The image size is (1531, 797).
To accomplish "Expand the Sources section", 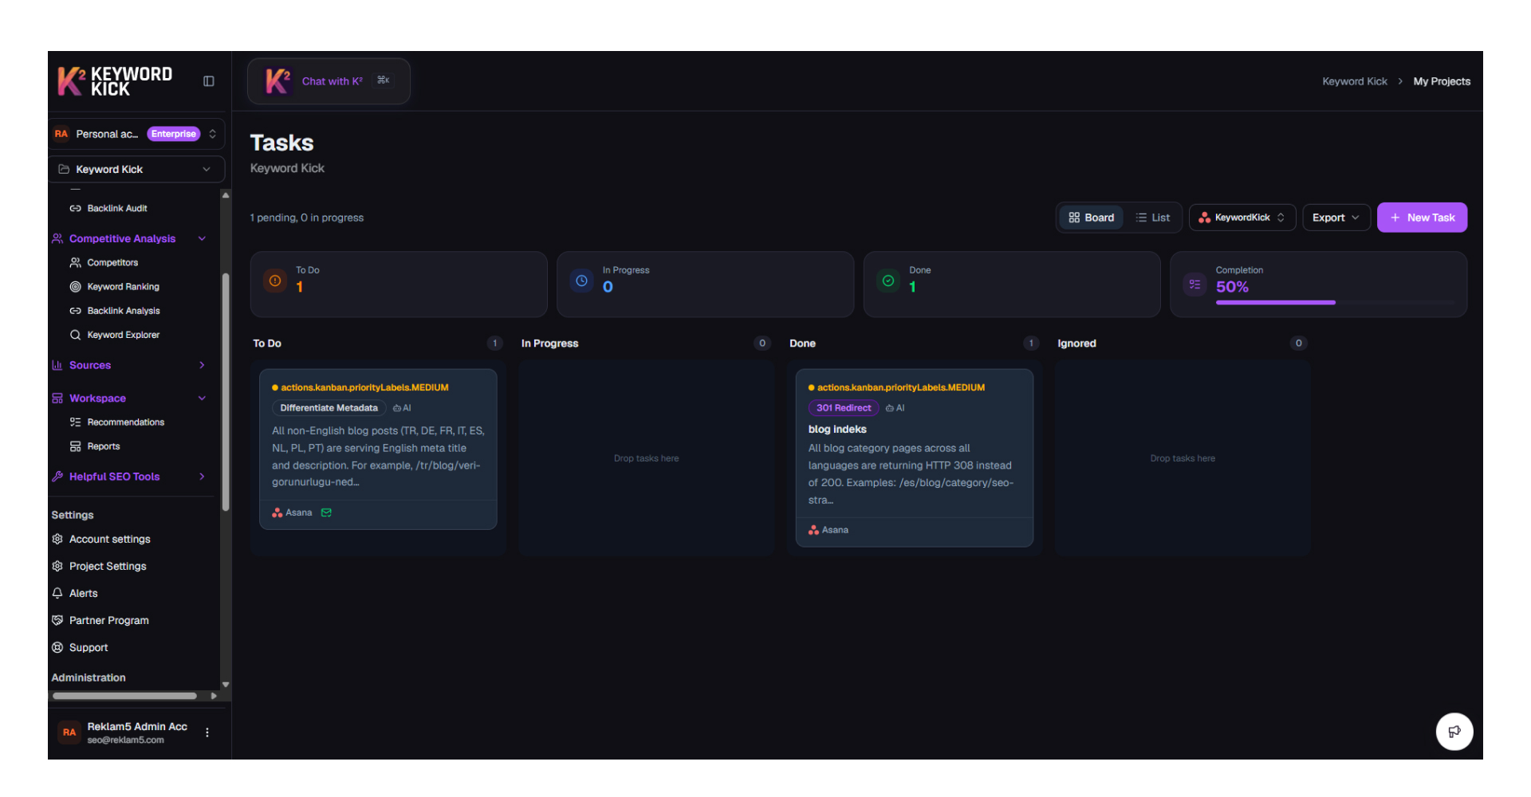I will [202, 365].
